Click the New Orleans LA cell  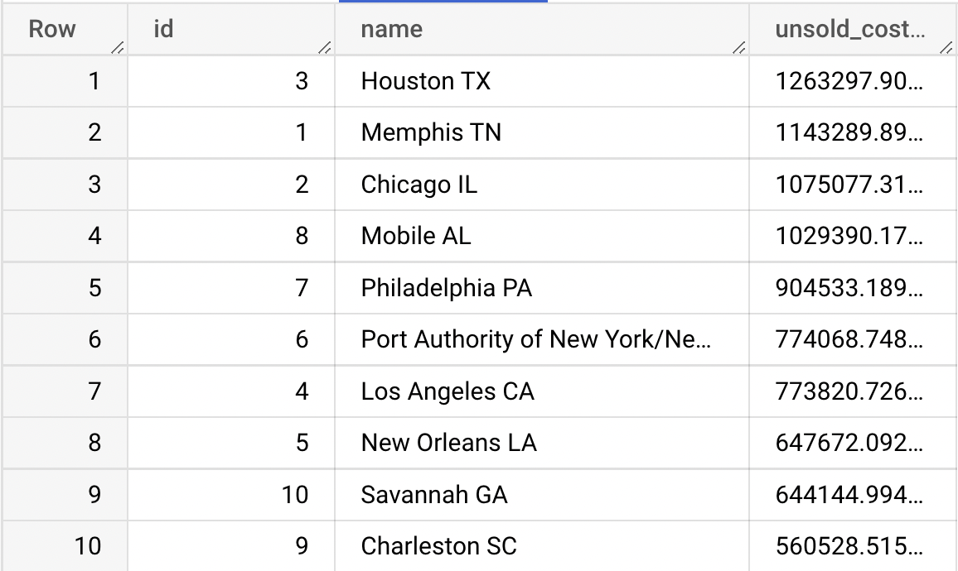(449, 443)
